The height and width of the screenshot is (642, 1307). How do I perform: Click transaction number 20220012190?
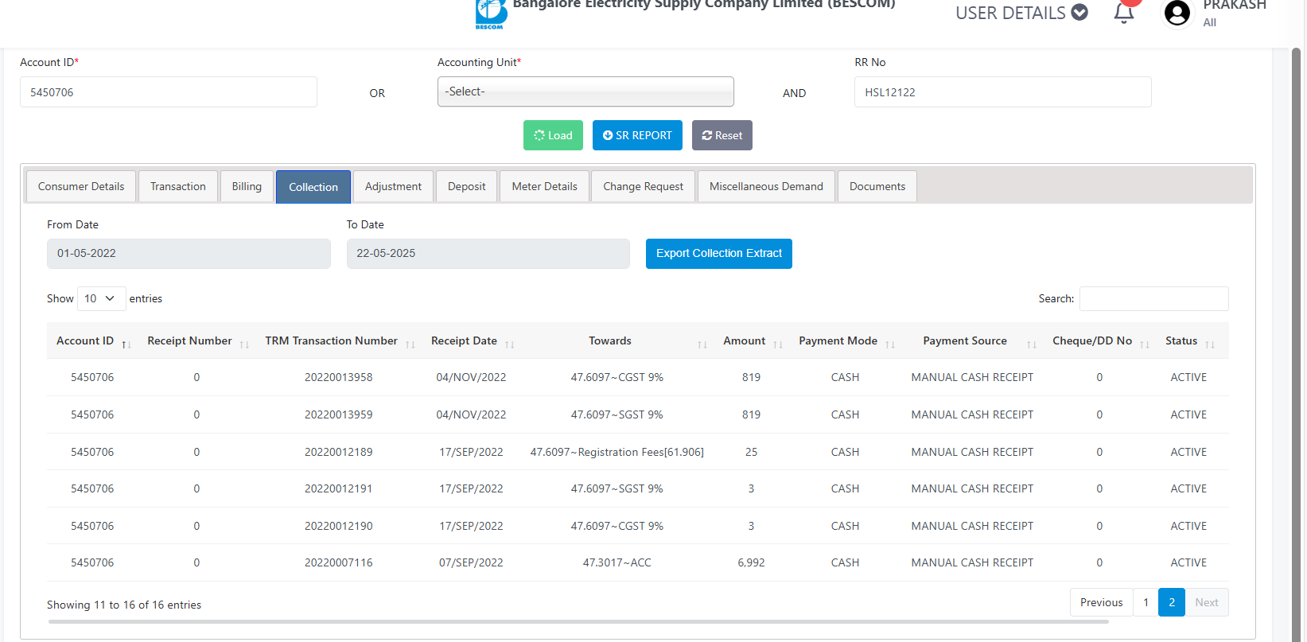(338, 526)
